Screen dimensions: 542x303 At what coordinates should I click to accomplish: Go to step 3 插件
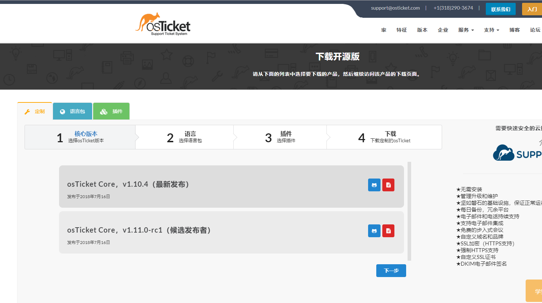280,137
